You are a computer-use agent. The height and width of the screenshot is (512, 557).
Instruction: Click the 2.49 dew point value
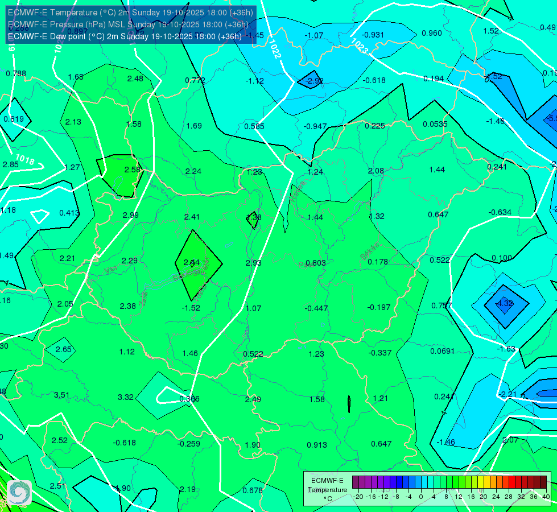pos(253,399)
